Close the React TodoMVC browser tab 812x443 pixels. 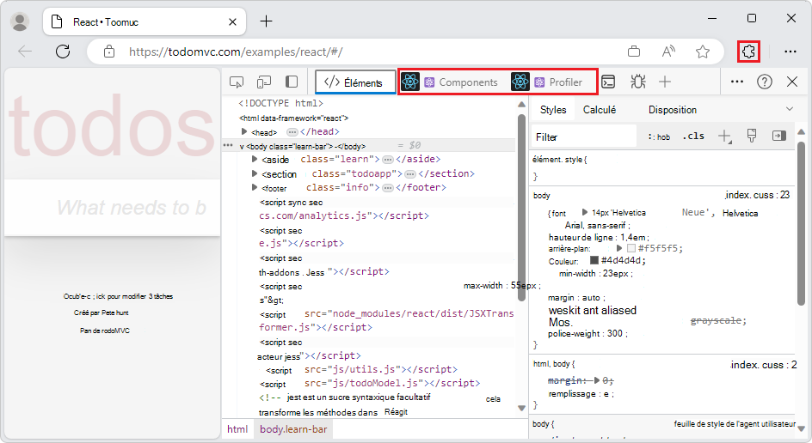click(x=232, y=21)
